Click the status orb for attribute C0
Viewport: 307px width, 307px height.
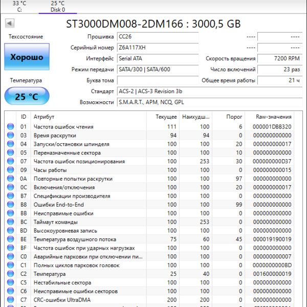(11, 256)
